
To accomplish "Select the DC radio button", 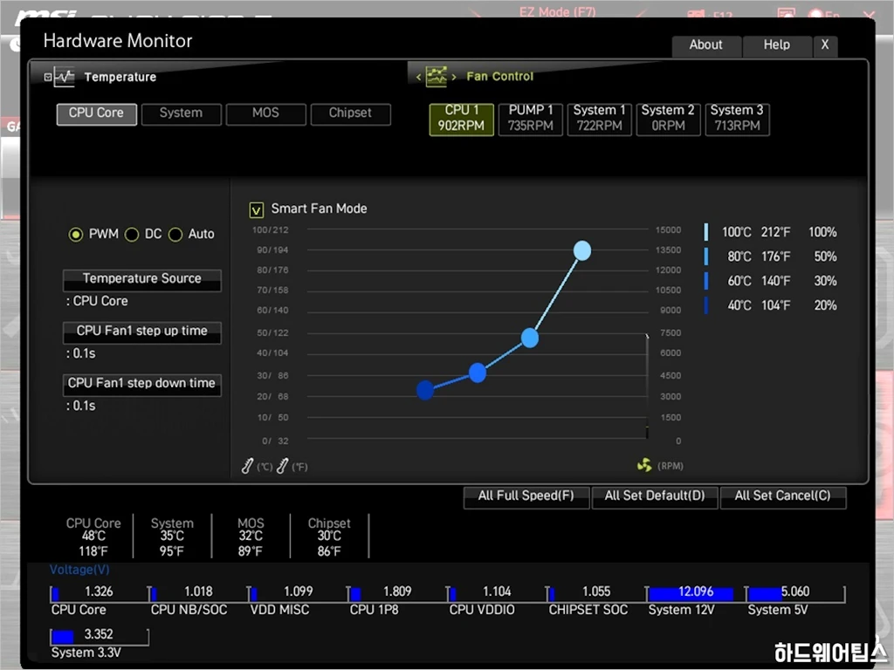I will [132, 235].
